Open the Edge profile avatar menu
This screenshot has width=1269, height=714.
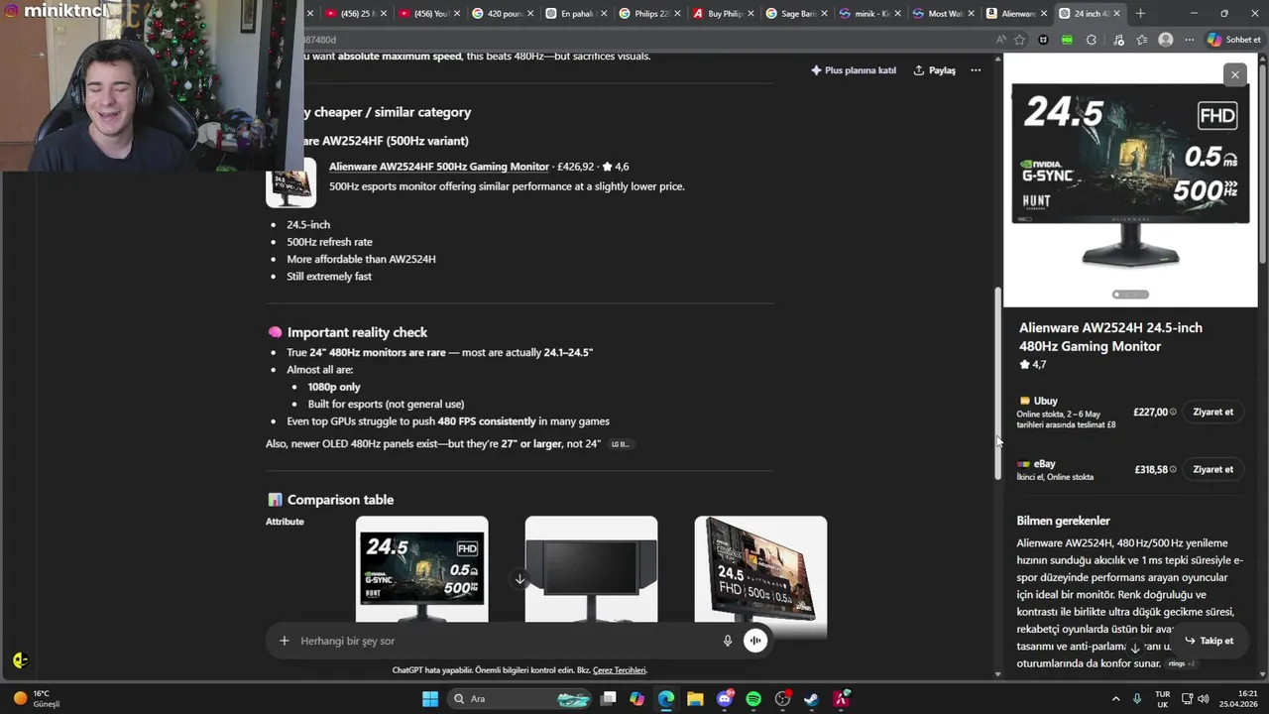(1166, 40)
